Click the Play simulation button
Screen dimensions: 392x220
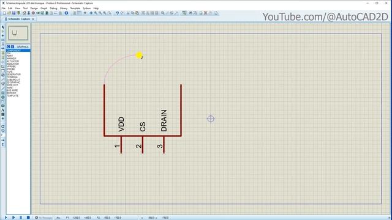point(6,218)
